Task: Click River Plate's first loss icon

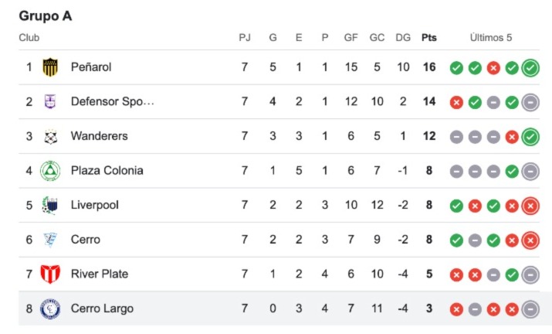Action: tap(456, 274)
